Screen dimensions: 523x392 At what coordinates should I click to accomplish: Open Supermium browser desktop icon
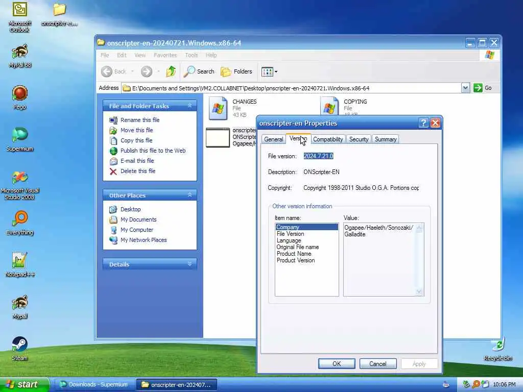pyautogui.click(x=20, y=139)
